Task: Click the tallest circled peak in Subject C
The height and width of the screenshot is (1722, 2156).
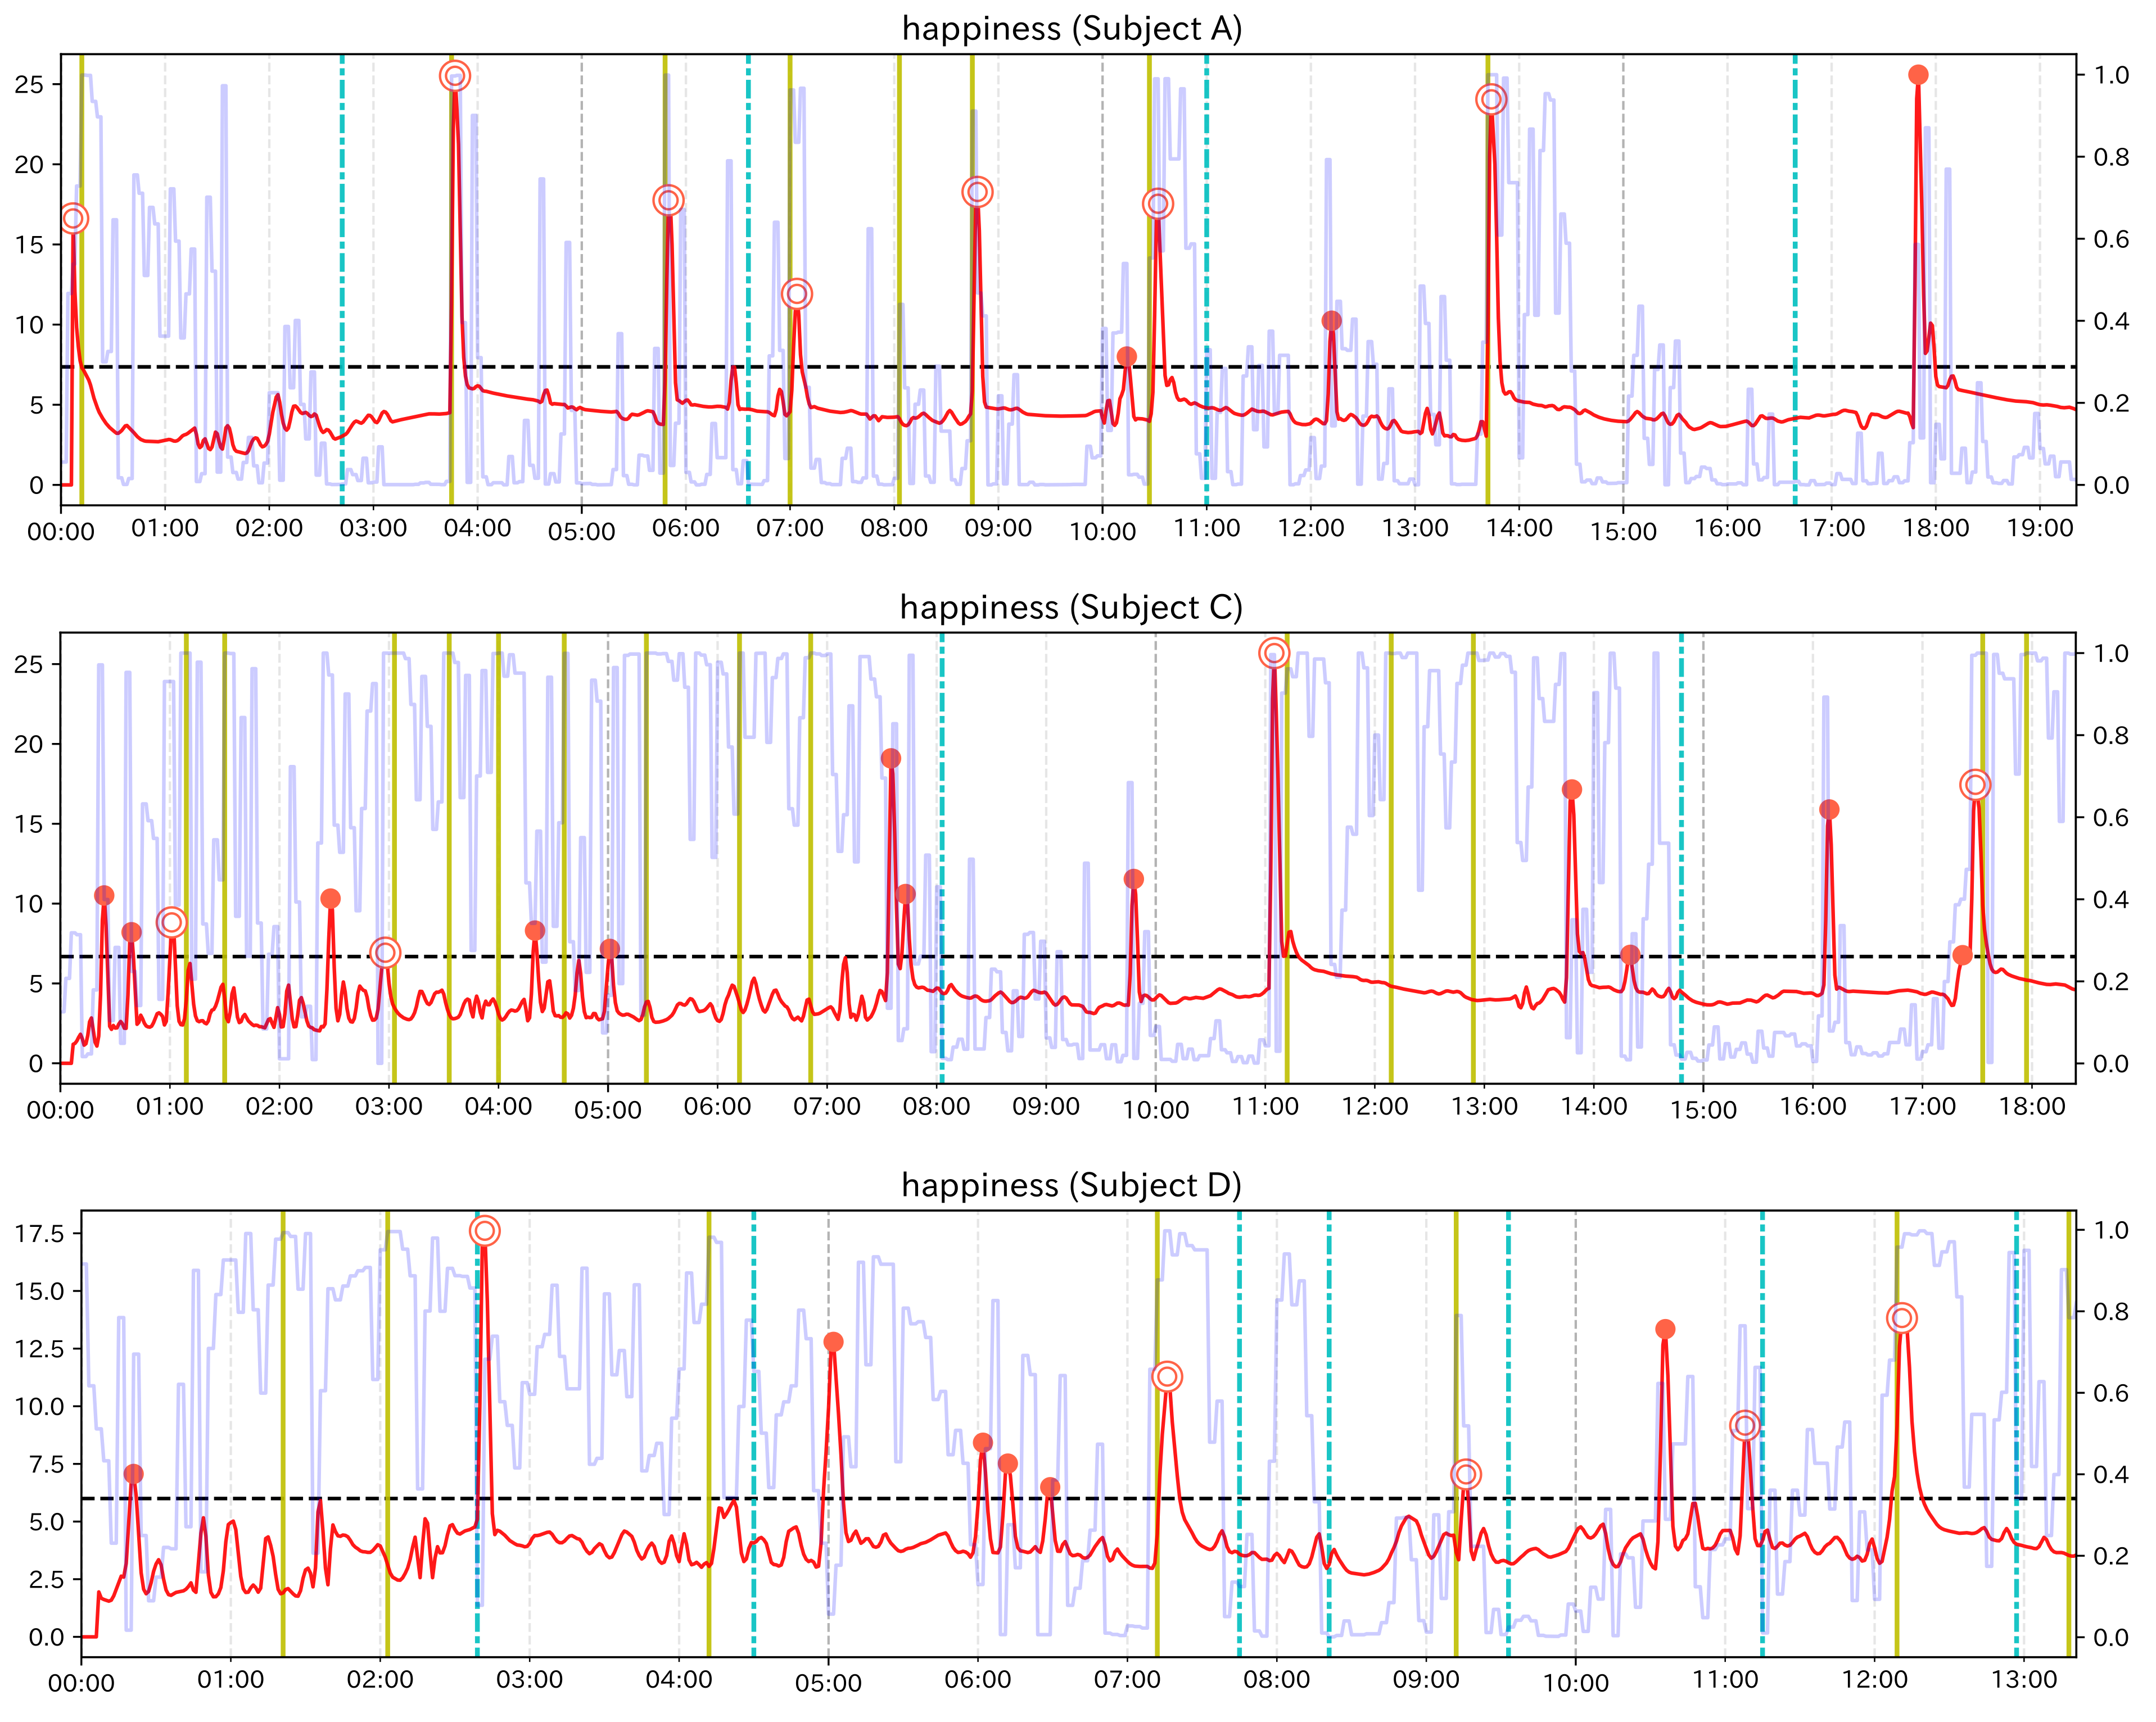Action: (x=1274, y=654)
